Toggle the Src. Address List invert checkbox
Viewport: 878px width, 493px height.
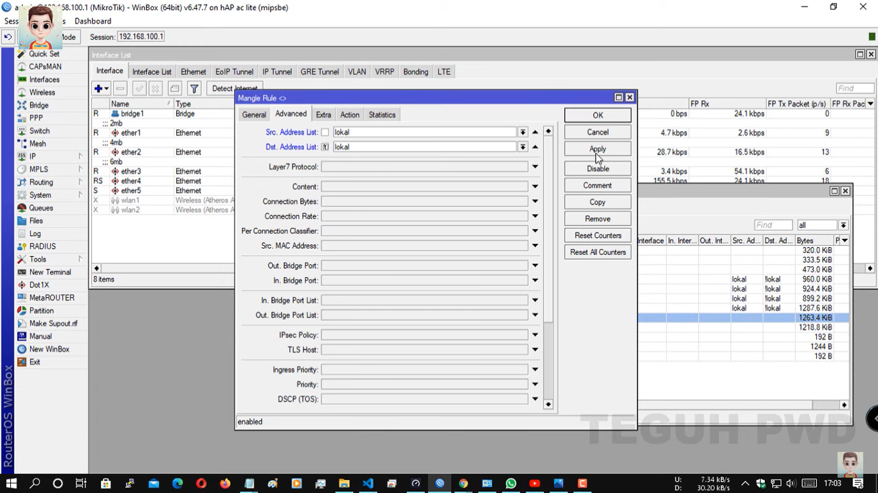click(325, 132)
